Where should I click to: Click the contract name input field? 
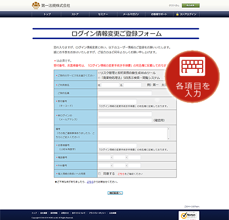pos(125,93)
